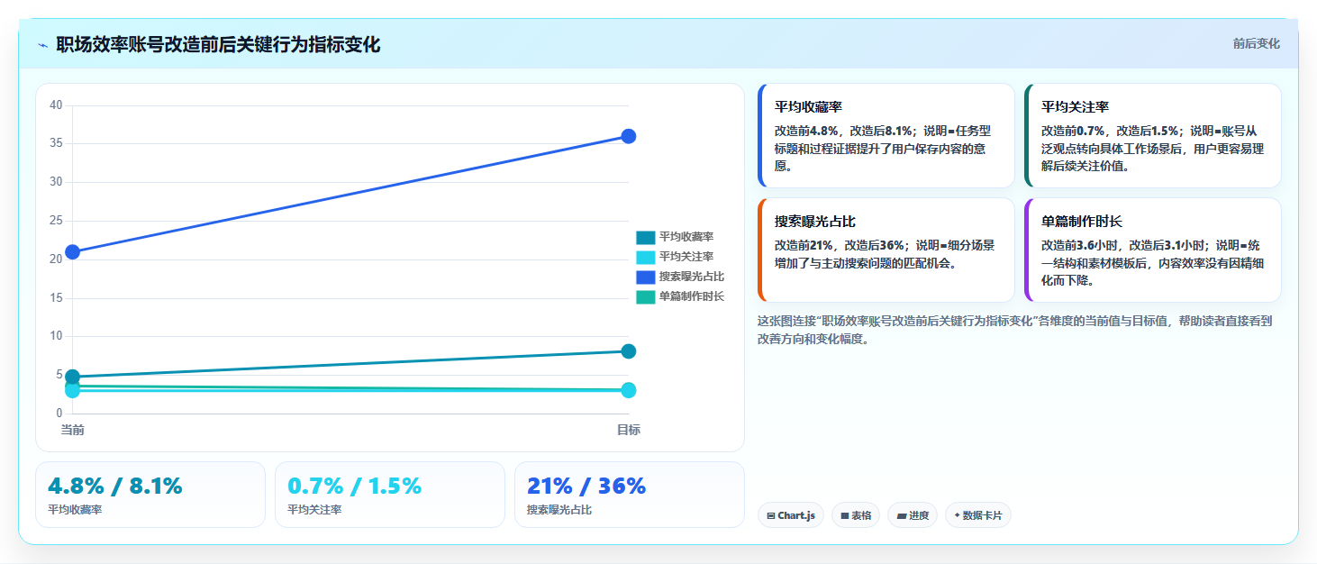The image size is (1317, 564).
Task: Click the 4.8% / 8.1% stat card
Action: click(x=150, y=495)
